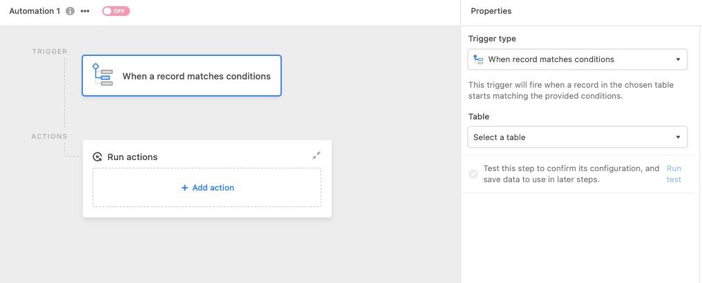Click the trigger type dropdown arrow
Image resolution: width=702 pixels, height=283 pixels.
678,59
